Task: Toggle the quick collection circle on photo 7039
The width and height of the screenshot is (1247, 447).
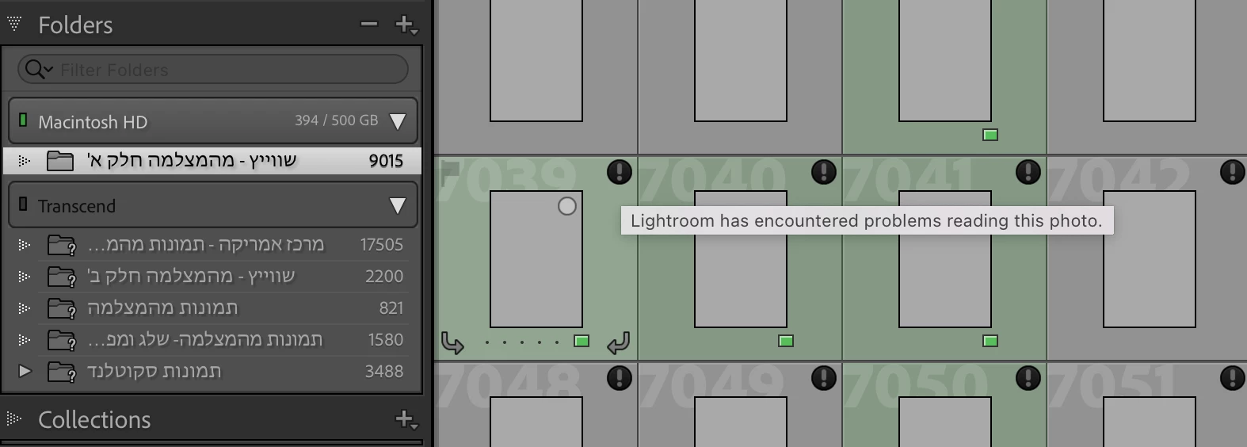Action: [x=567, y=206]
